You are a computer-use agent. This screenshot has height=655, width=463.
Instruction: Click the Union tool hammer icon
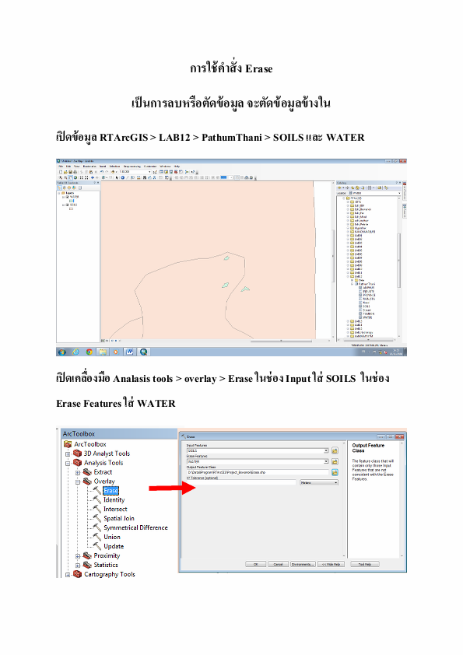[97, 537]
